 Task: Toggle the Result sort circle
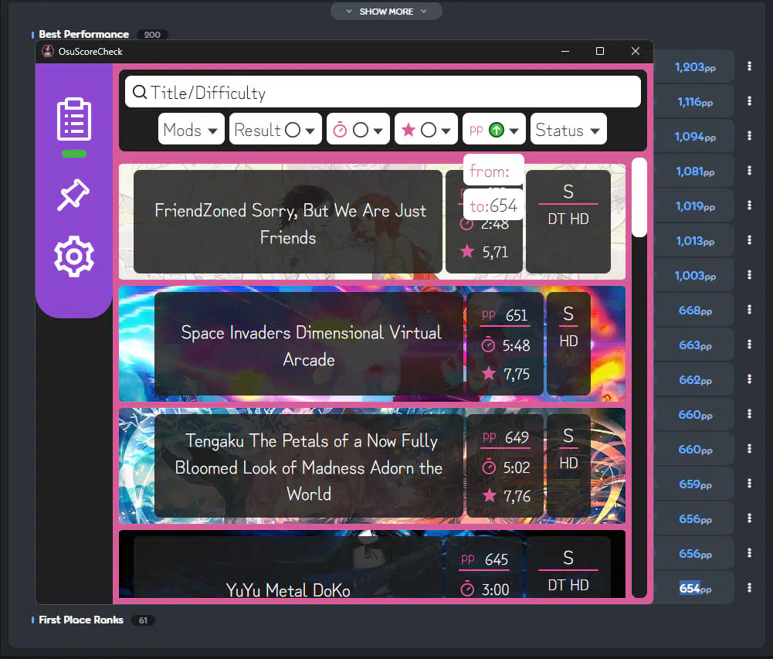click(x=293, y=131)
